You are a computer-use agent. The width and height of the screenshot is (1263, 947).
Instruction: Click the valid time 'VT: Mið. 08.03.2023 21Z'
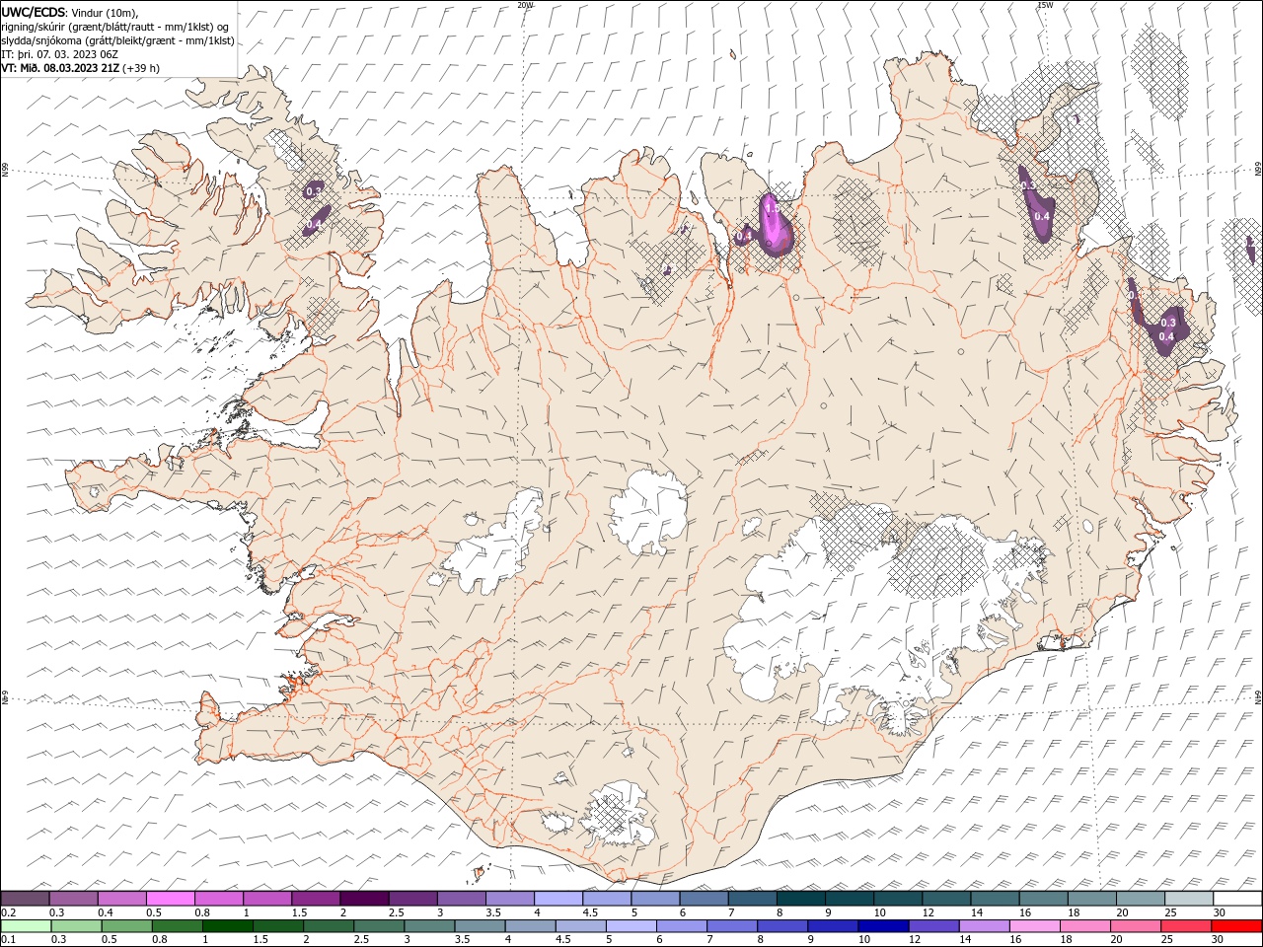click(x=60, y=68)
